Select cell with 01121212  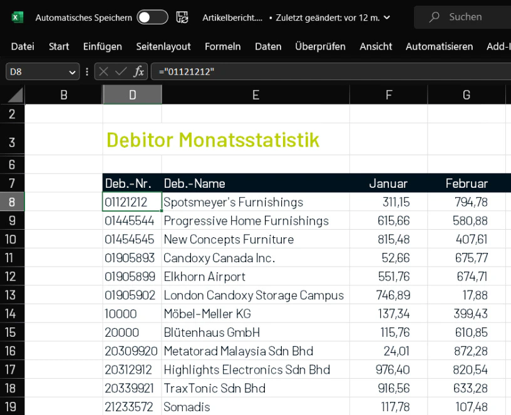(x=132, y=202)
